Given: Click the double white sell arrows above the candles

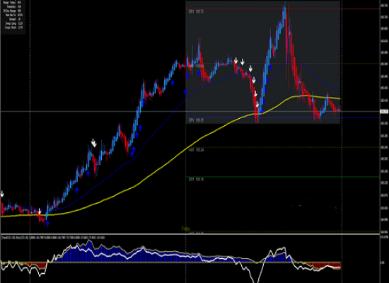Looking at the screenshot, I should 93,143.
